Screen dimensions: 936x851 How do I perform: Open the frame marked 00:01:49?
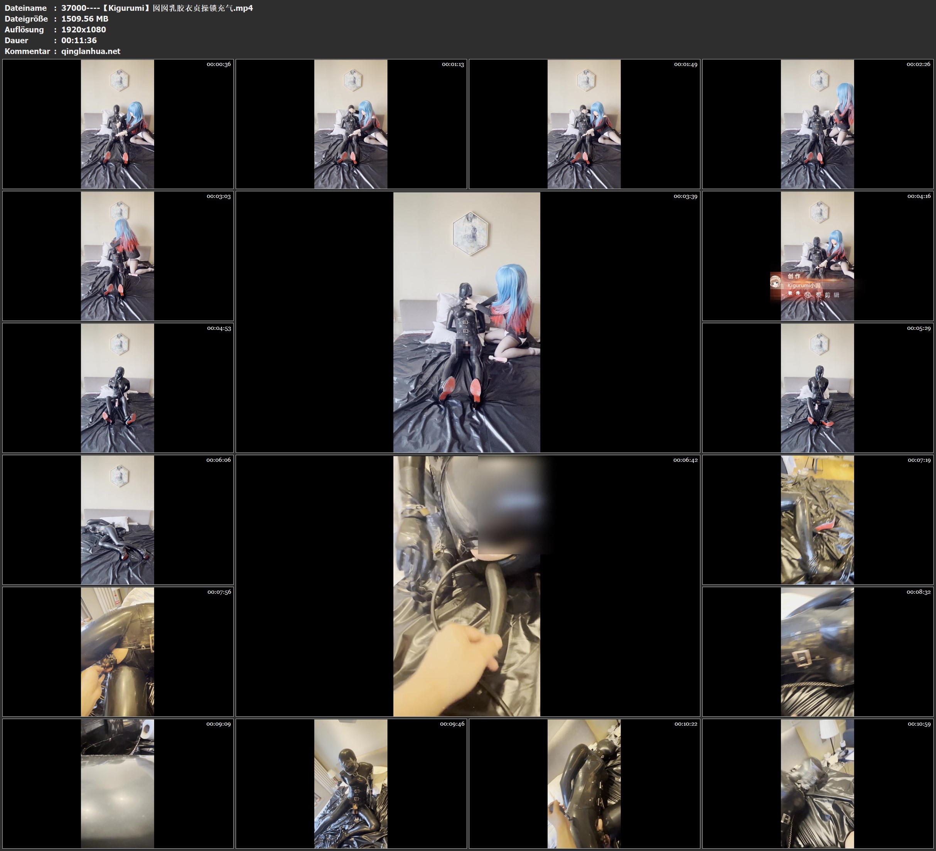[584, 124]
